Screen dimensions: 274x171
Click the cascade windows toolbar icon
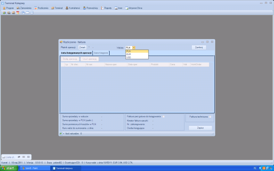point(23,13)
